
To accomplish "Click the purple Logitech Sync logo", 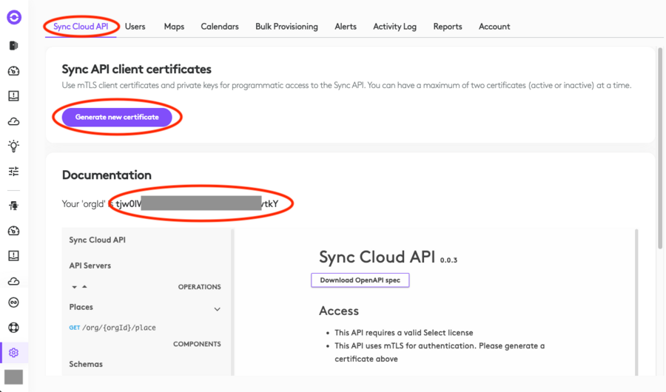I will tap(14, 18).
